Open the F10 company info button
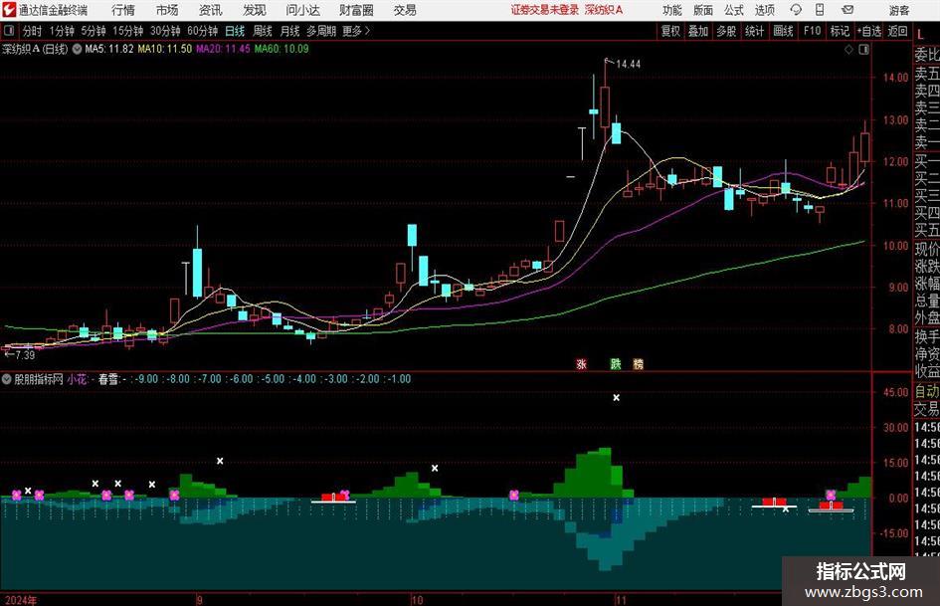The height and width of the screenshot is (606, 940). pos(812,31)
